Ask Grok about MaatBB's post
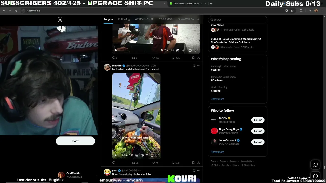The width and height of the screenshot is (326, 183). click(x=194, y=66)
